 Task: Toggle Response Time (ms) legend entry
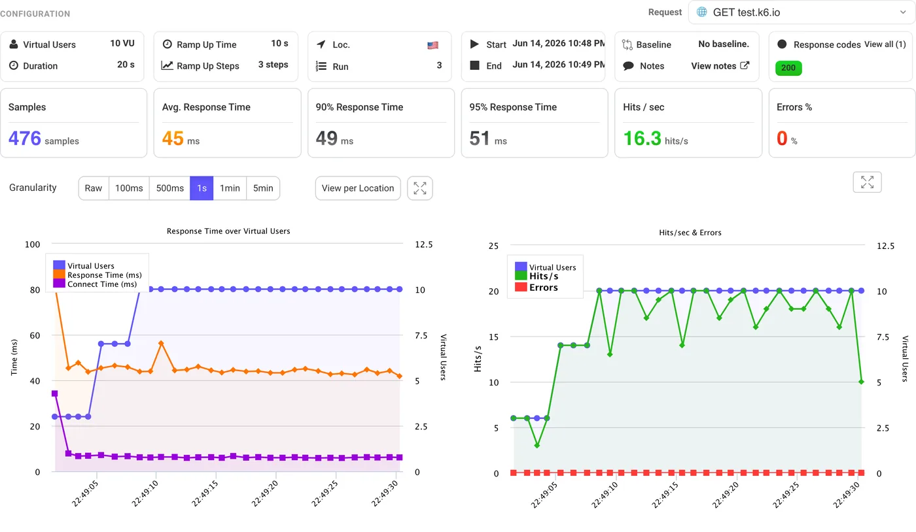coord(97,275)
